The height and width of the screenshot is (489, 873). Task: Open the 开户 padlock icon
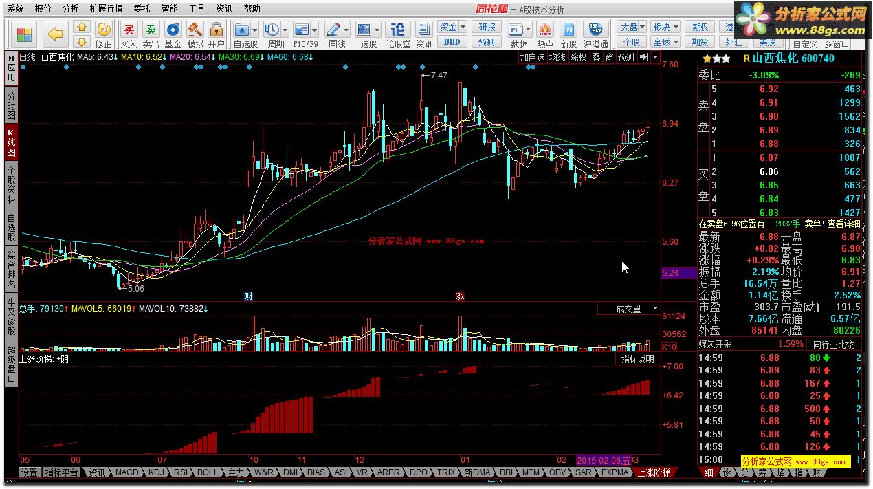(217, 34)
